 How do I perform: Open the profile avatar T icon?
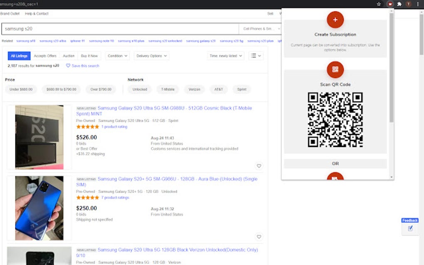(x=408, y=4)
